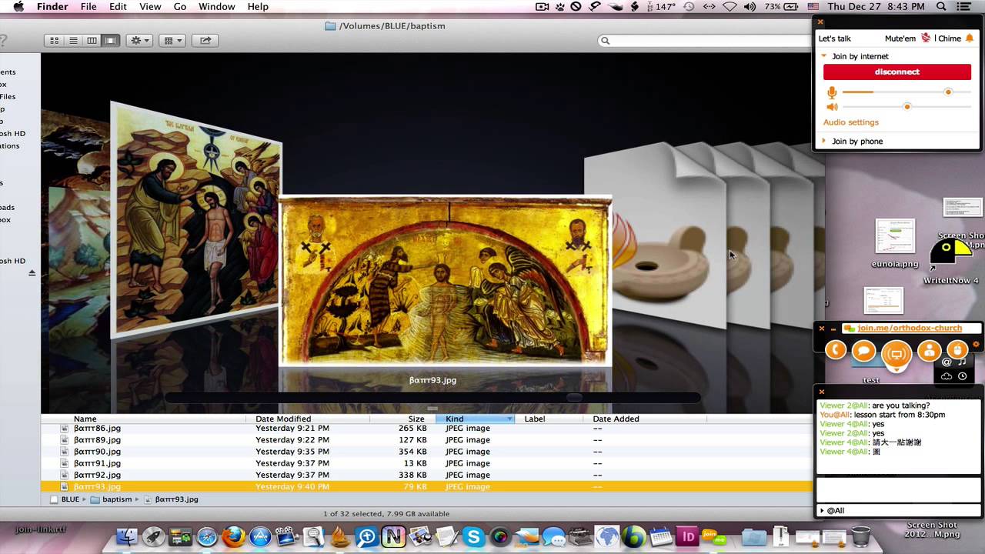The image size is (985, 554).
Task: Open Trash in the Dock
Action: pos(861,536)
